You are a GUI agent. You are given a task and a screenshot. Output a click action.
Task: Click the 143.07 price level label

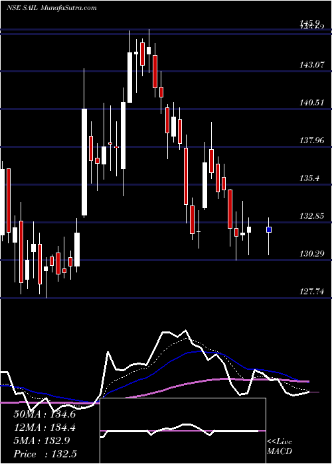pyautogui.click(x=311, y=65)
